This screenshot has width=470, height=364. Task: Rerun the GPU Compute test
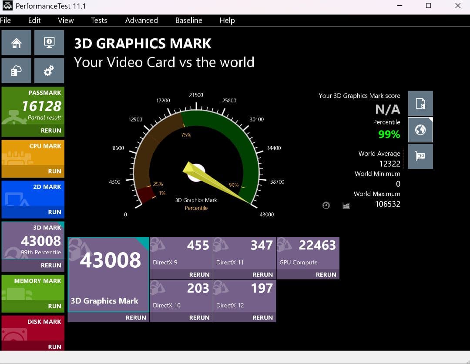[326, 275]
